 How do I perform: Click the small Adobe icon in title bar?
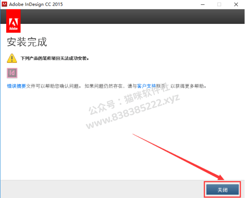point(4,4)
